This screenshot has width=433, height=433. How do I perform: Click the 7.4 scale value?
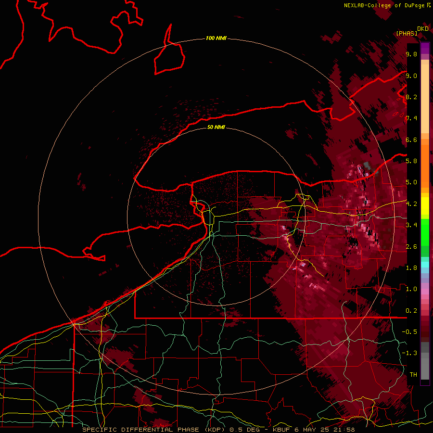coord(411,118)
